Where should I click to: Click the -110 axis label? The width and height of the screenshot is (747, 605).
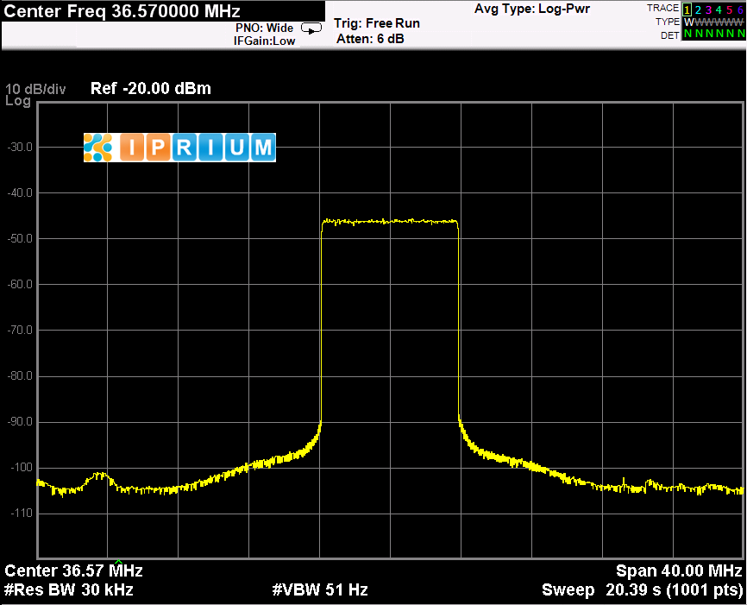(22, 513)
